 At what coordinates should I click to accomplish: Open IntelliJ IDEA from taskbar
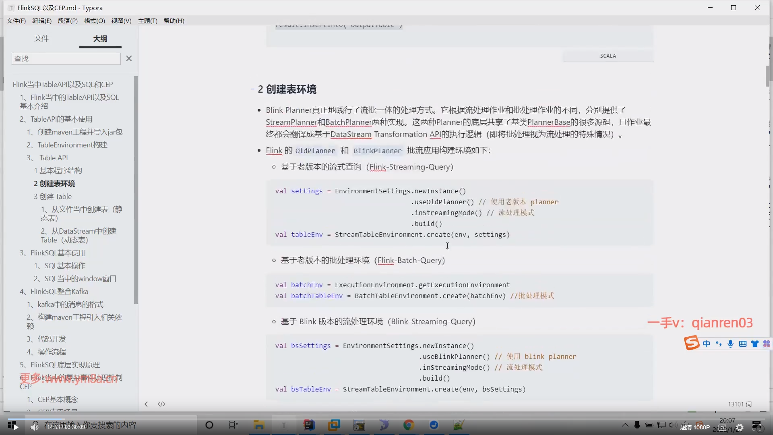point(309,425)
